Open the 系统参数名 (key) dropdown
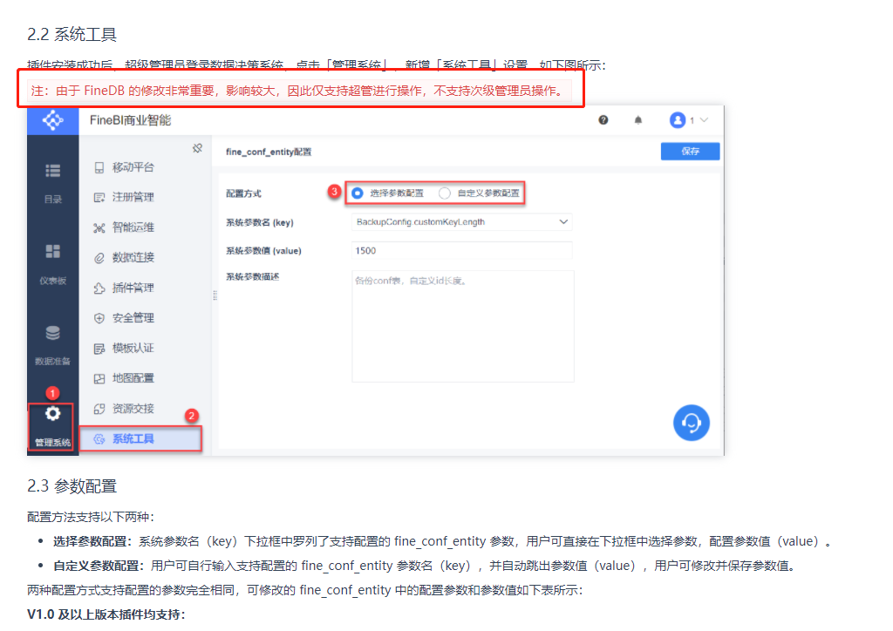Screen dimensions: 893x631 tap(462, 222)
